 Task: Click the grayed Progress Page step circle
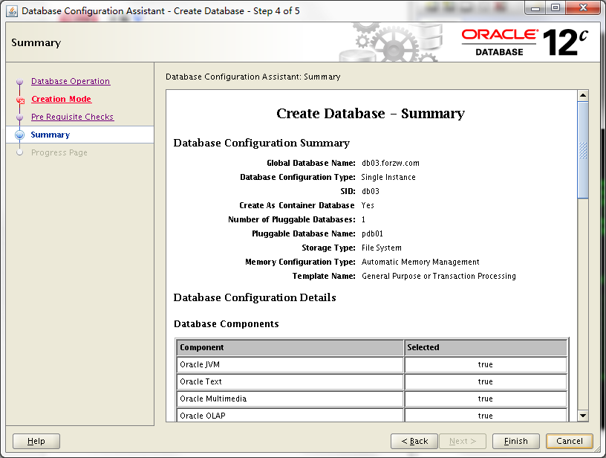tap(21, 152)
